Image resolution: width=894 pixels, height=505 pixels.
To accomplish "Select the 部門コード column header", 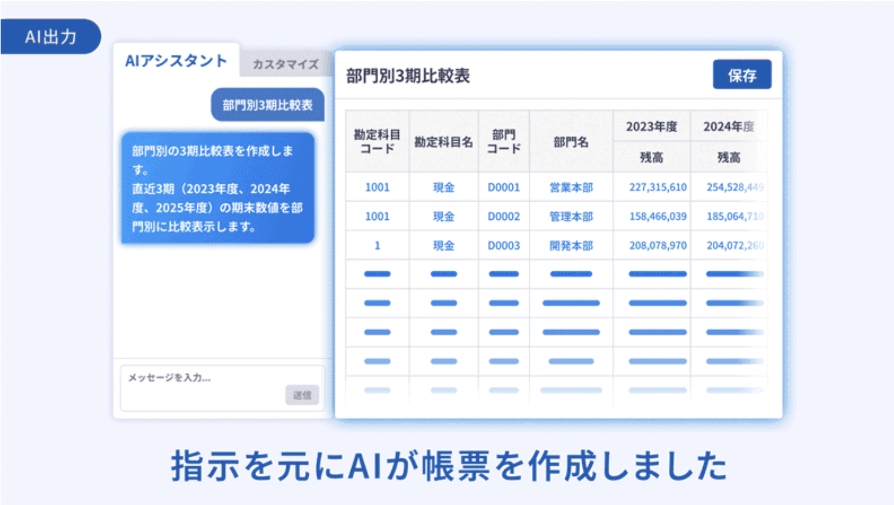I will [505, 140].
